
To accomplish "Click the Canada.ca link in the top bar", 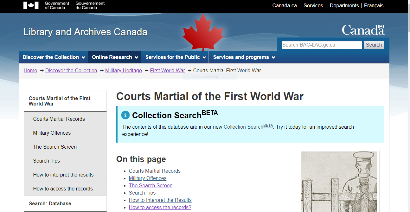I will [284, 5].
